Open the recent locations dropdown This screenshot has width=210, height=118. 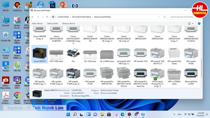point(43,17)
